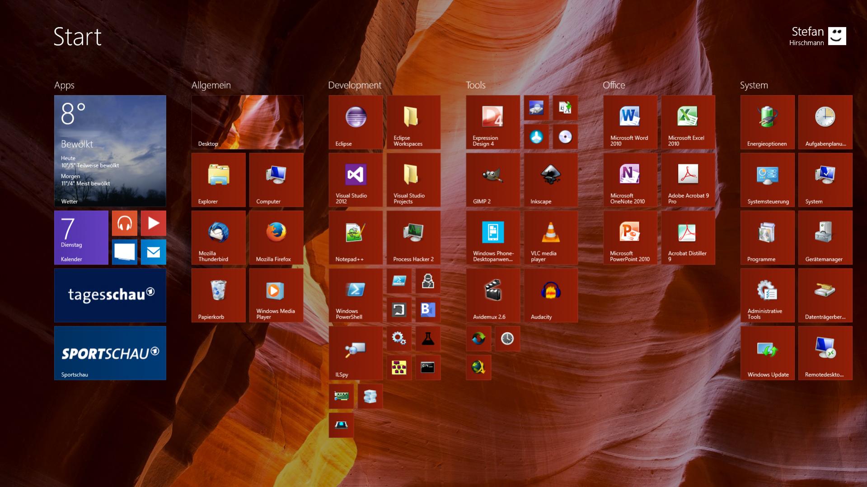Image resolution: width=867 pixels, height=487 pixels.
Task: Launch Audacity
Action: (551, 295)
